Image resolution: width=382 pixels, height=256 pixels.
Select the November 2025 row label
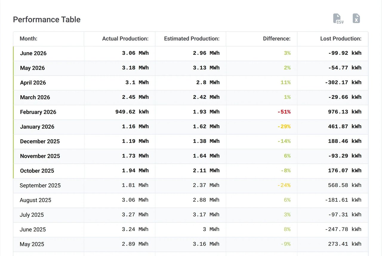[40, 156]
